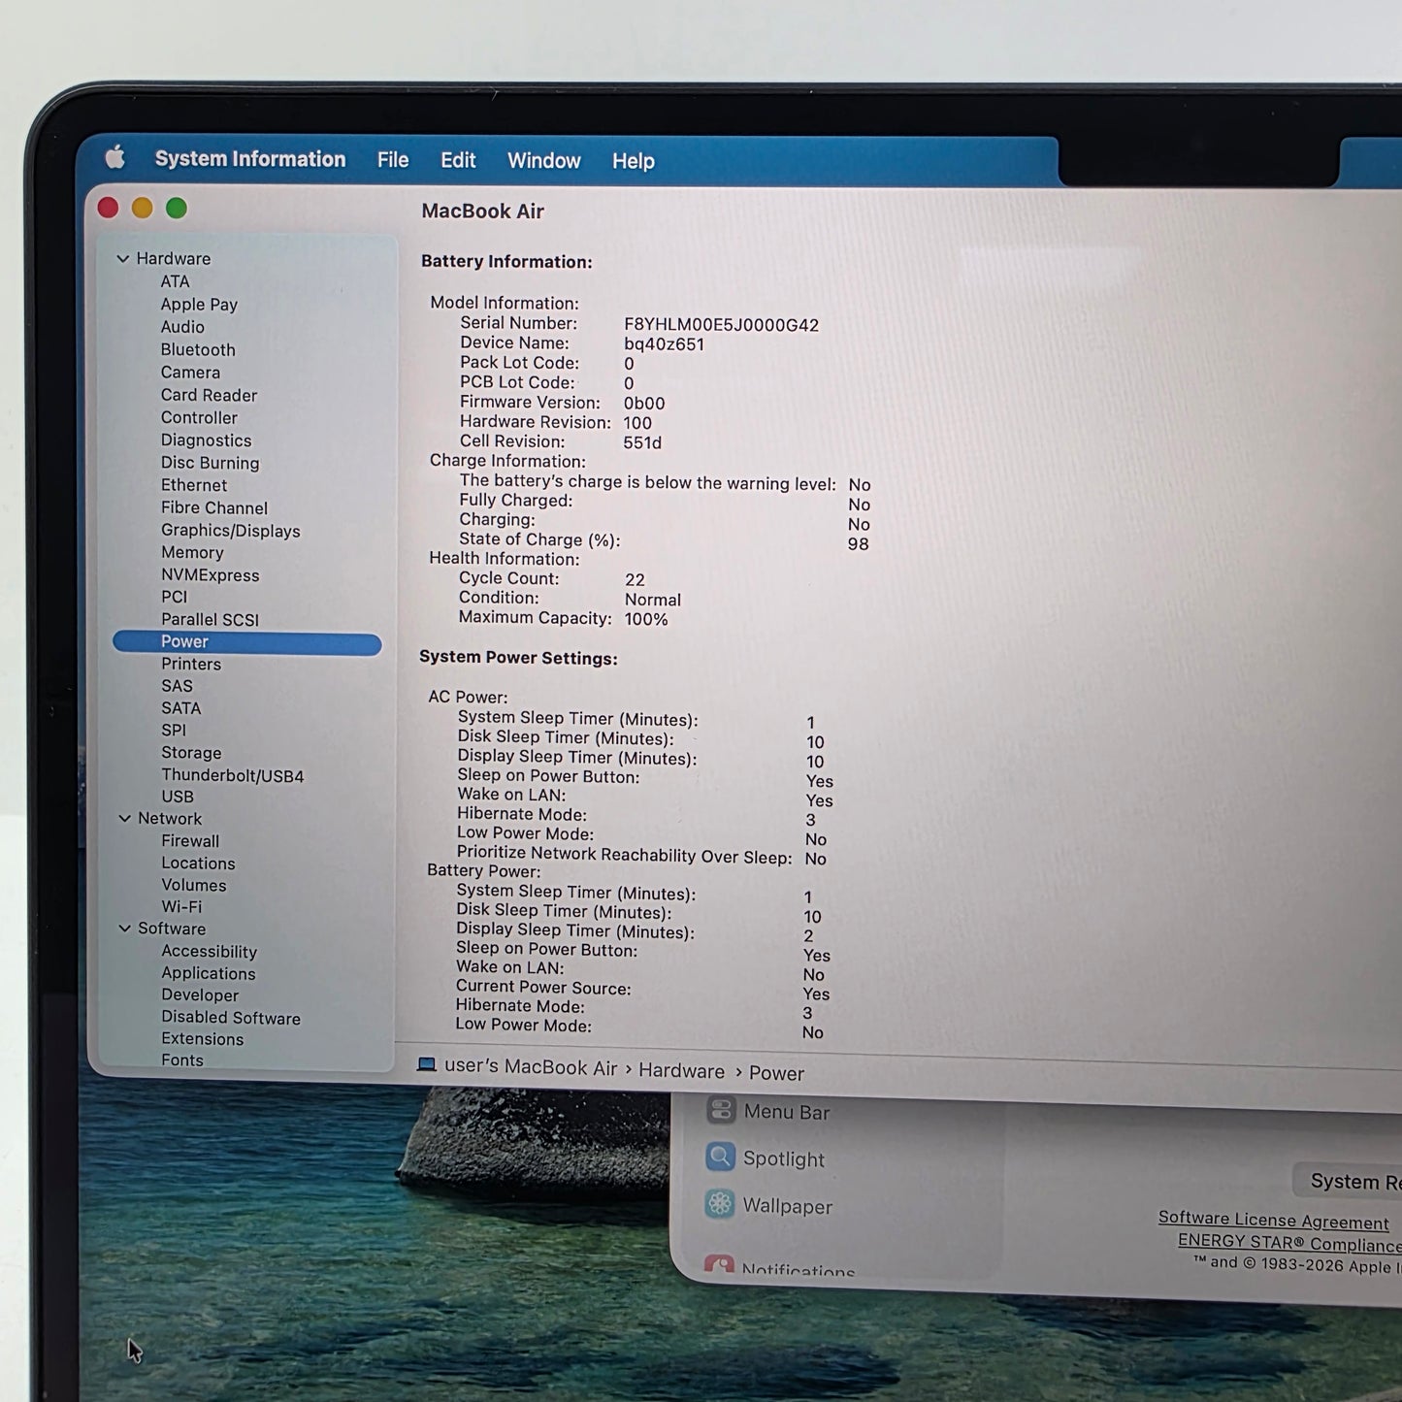The height and width of the screenshot is (1402, 1402).
Task: Select Fibre Channel in the sidebar
Action: tap(214, 507)
